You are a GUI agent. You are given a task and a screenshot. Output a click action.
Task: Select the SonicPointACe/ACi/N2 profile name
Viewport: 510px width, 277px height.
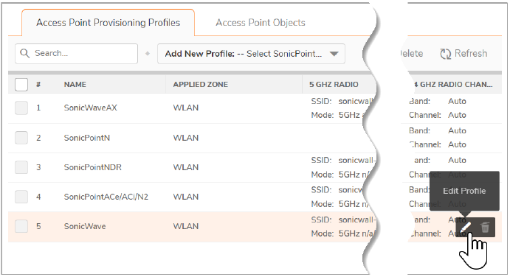tap(106, 197)
